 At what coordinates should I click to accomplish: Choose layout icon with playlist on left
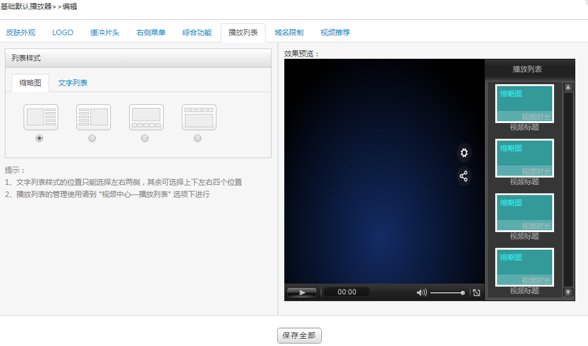[93, 118]
